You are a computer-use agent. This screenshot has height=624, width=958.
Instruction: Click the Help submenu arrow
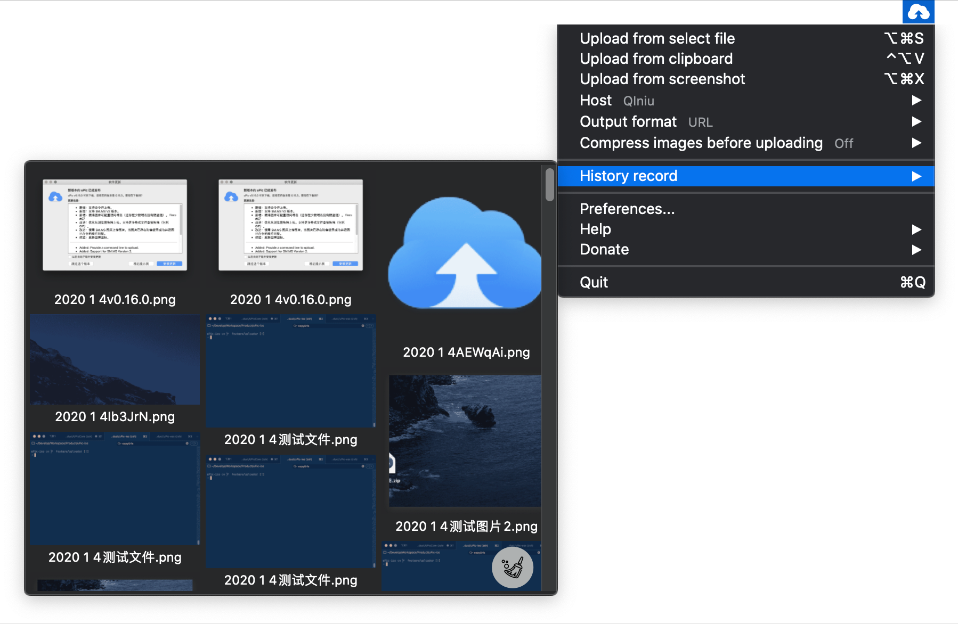point(916,229)
